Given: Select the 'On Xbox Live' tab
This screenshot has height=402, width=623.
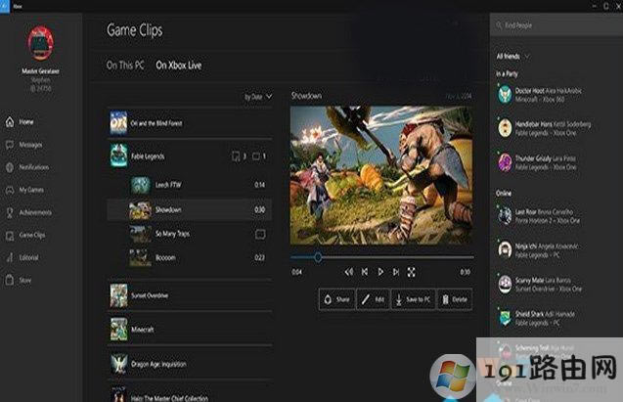Looking at the screenshot, I should [x=179, y=65].
